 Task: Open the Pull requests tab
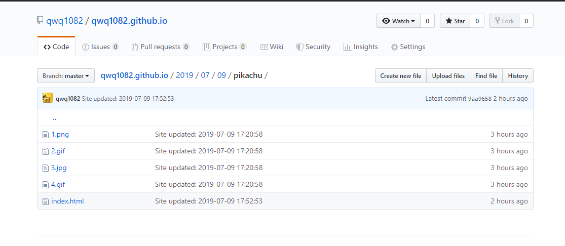coord(160,47)
